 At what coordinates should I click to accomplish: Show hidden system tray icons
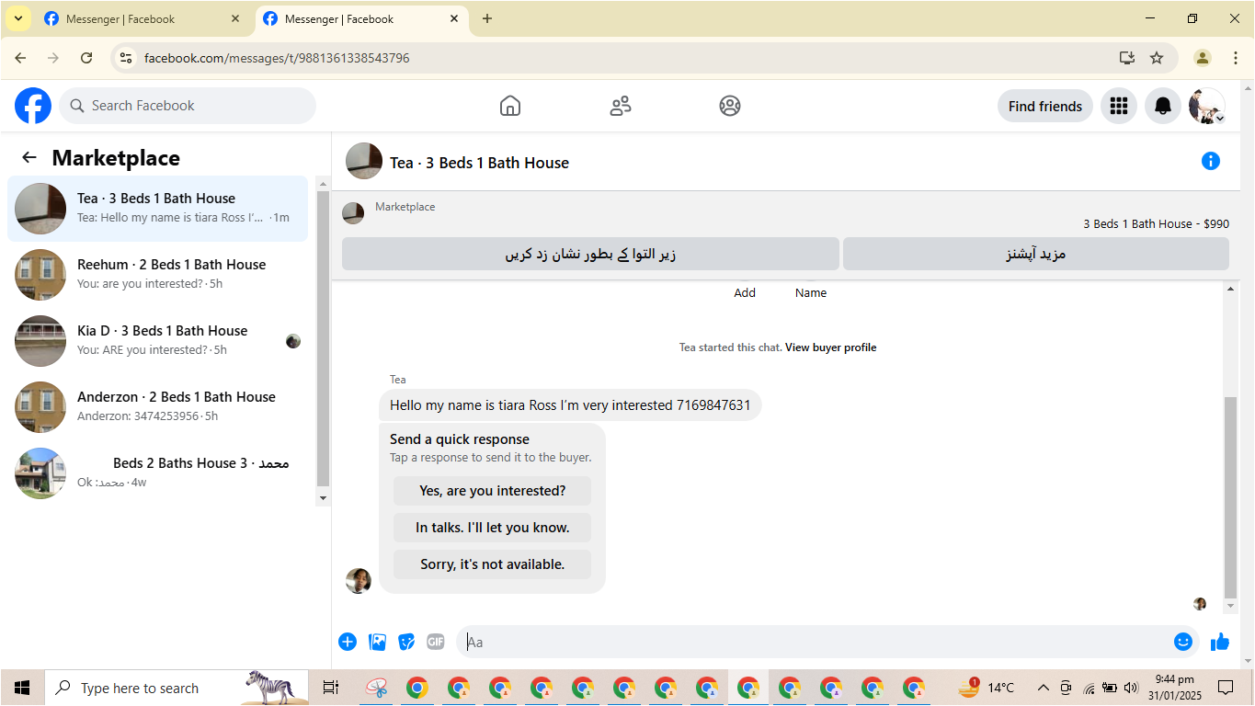[x=1043, y=688]
